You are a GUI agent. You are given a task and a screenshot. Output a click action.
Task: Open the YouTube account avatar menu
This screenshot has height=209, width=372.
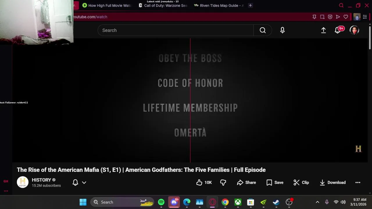coord(354,30)
